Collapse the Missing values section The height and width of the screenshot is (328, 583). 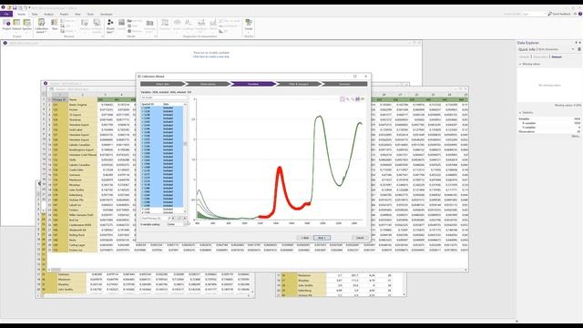tap(520, 64)
